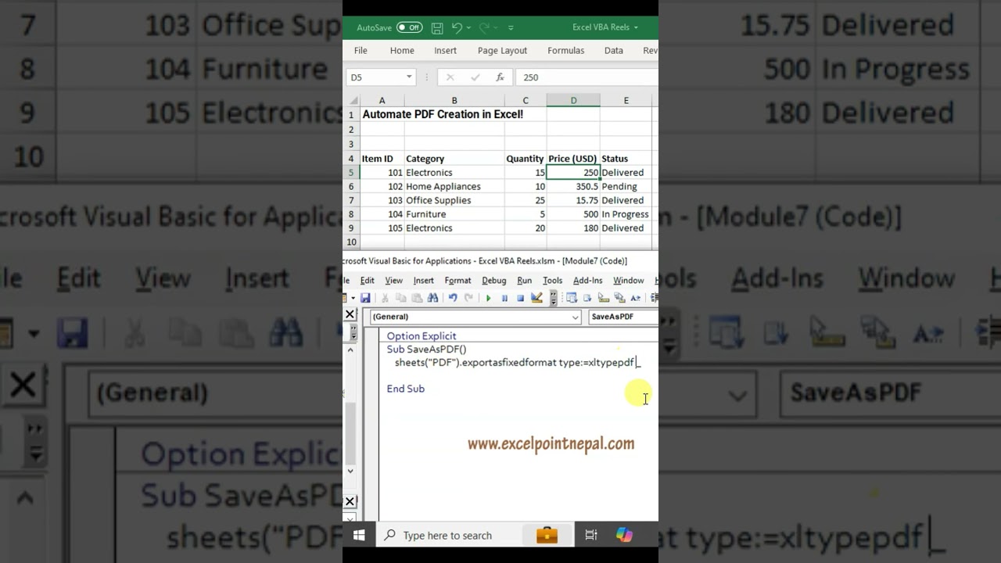Click the List Constants icon
Image resolution: width=1001 pixels, height=563 pixels.
587,298
